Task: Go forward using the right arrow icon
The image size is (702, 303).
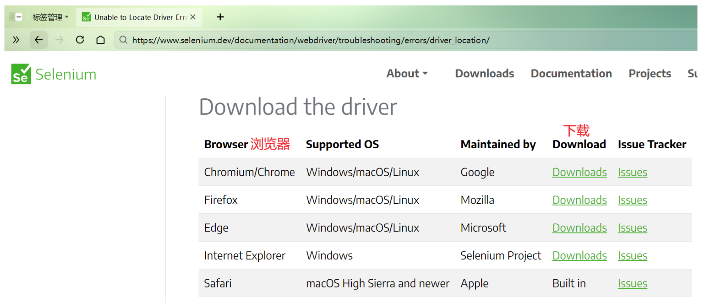Action: (59, 40)
